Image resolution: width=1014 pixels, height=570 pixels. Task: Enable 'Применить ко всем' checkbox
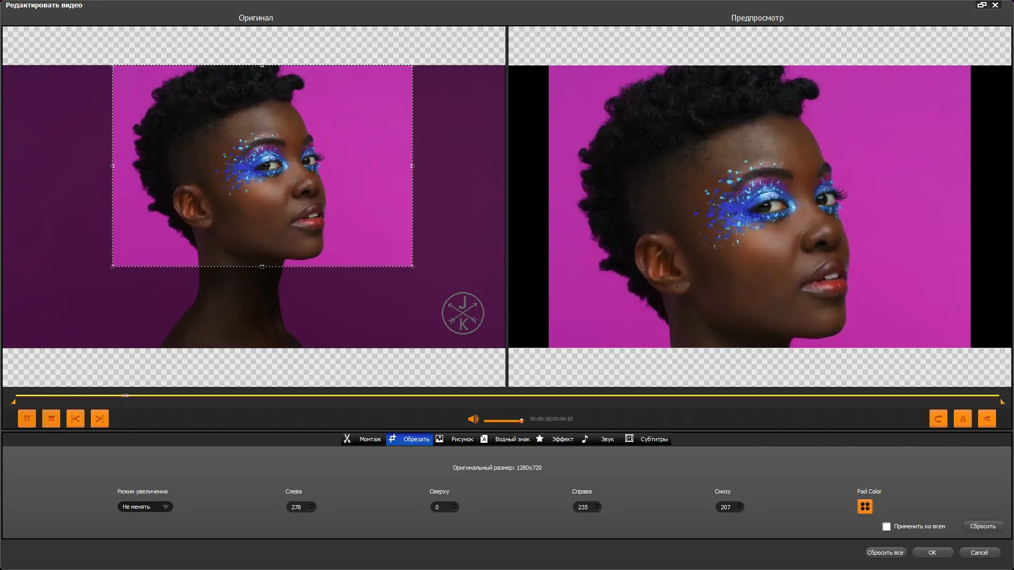(887, 527)
